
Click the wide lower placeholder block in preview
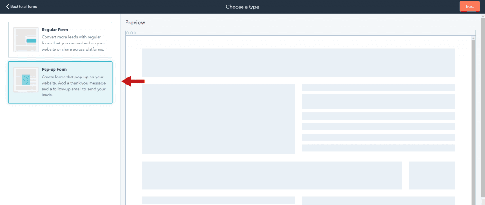[271, 175]
